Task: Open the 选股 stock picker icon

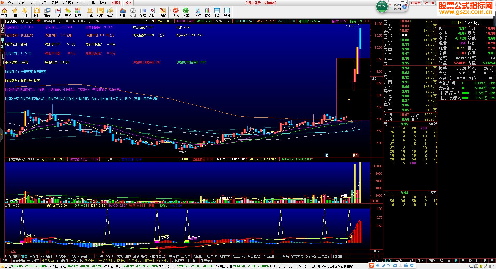Action: [x=110, y=12]
